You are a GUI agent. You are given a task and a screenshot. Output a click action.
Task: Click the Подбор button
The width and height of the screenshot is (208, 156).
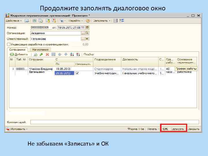[x=89, y=54]
